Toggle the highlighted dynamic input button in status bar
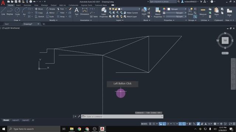This screenshot has height=132, width=236. click(161, 124)
